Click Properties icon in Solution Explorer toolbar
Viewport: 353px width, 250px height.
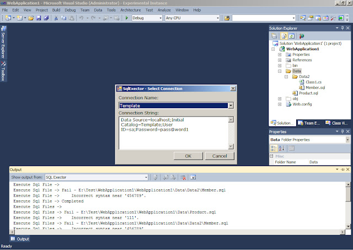pyautogui.click(x=274, y=36)
